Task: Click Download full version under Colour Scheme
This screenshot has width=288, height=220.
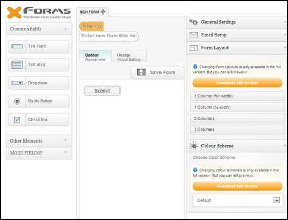Action: point(237,186)
